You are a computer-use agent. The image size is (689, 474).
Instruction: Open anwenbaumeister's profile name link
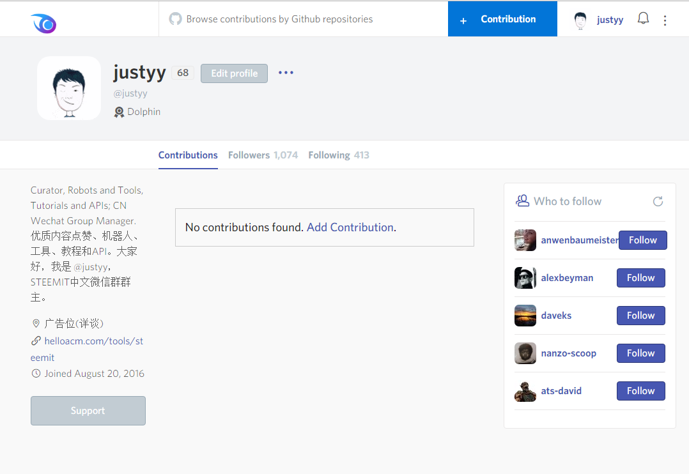pyautogui.click(x=580, y=240)
